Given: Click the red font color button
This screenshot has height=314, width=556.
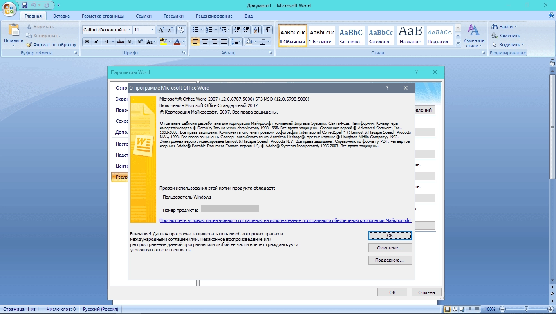Looking at the screenshot, I should [177, 42].
